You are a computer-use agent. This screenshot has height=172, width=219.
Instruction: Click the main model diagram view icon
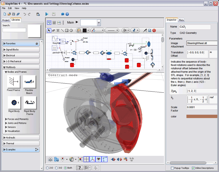pyautogui.click(x=49, y=23)
